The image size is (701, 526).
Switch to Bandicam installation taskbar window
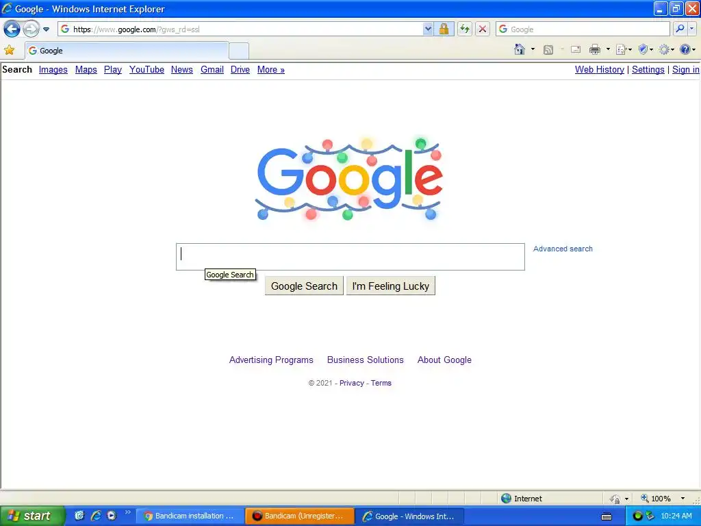[x=190, y=516]
